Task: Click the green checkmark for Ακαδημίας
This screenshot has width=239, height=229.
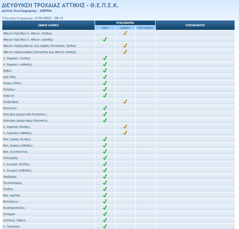Action: [x=105, y=177]
